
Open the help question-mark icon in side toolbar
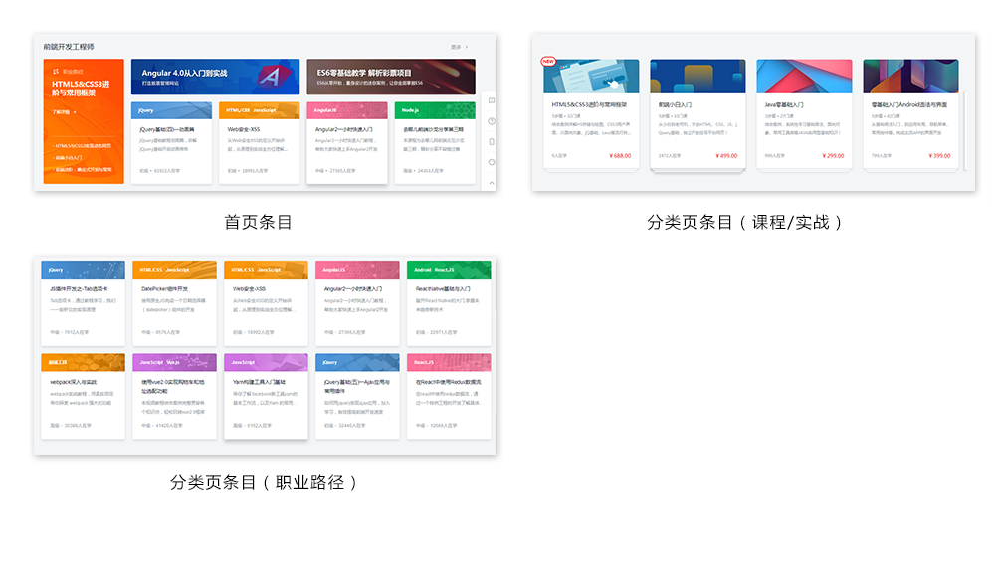coord(492,121)
